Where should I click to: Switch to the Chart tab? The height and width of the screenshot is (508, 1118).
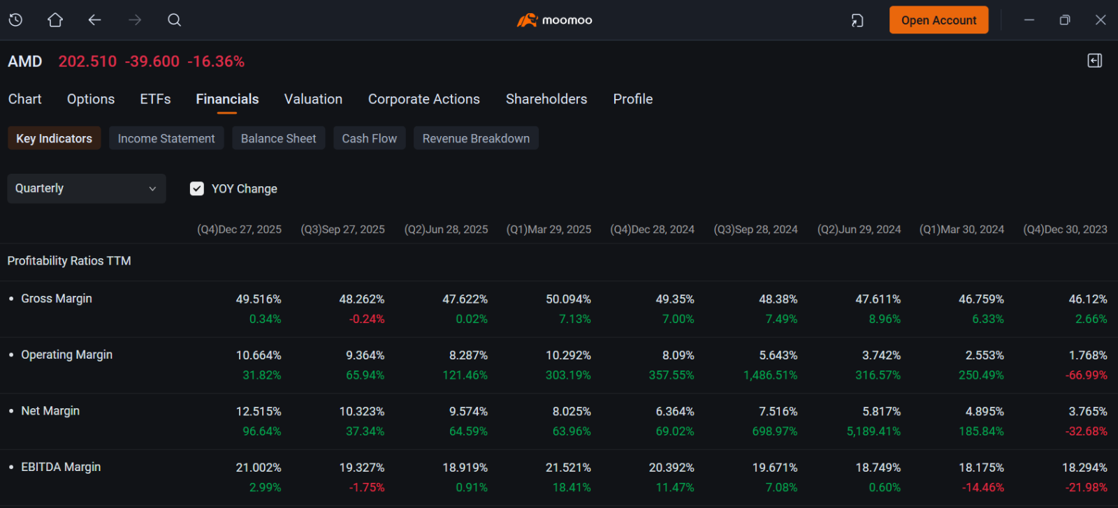(25, 99)
